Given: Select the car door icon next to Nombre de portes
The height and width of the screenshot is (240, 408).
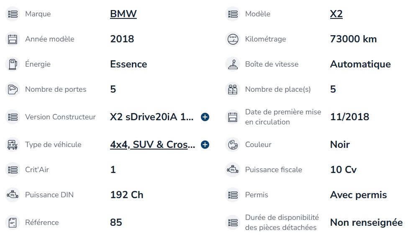Looking at the screenshot, I should click(x=13, y=89).
